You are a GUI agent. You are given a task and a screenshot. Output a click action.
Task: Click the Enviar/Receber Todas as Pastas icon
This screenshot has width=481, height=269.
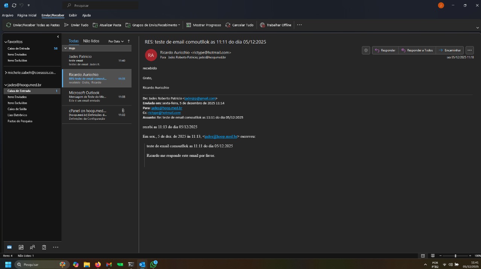point(9,25)
